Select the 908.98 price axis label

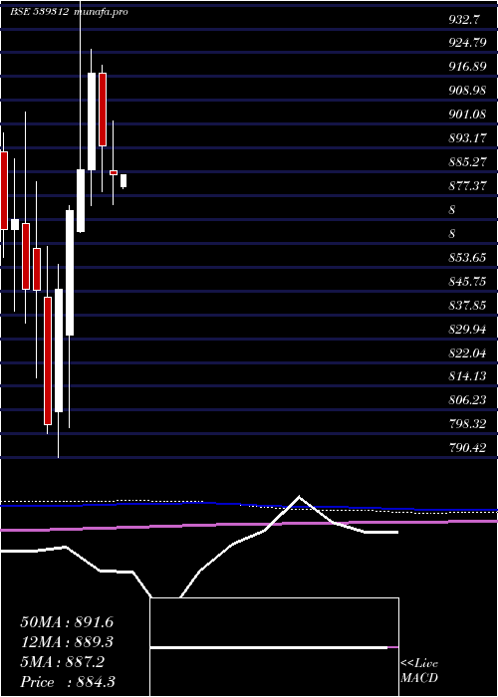pos(467,91)
